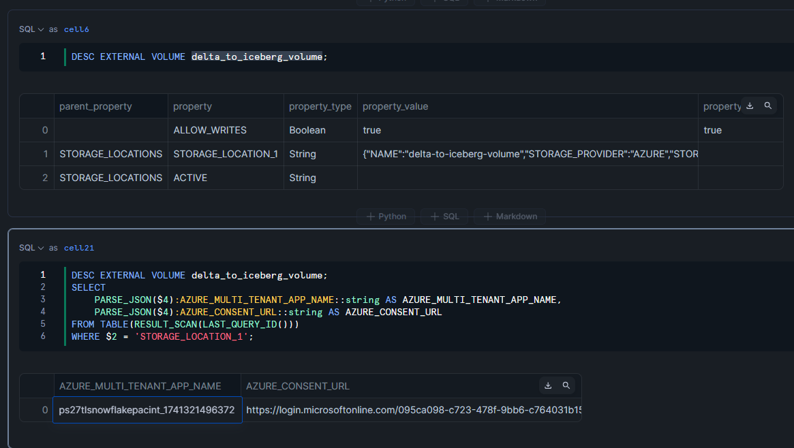Rename the cell21 result name
The height and width of the screenshot is (448, 794).
coord(79,248)
